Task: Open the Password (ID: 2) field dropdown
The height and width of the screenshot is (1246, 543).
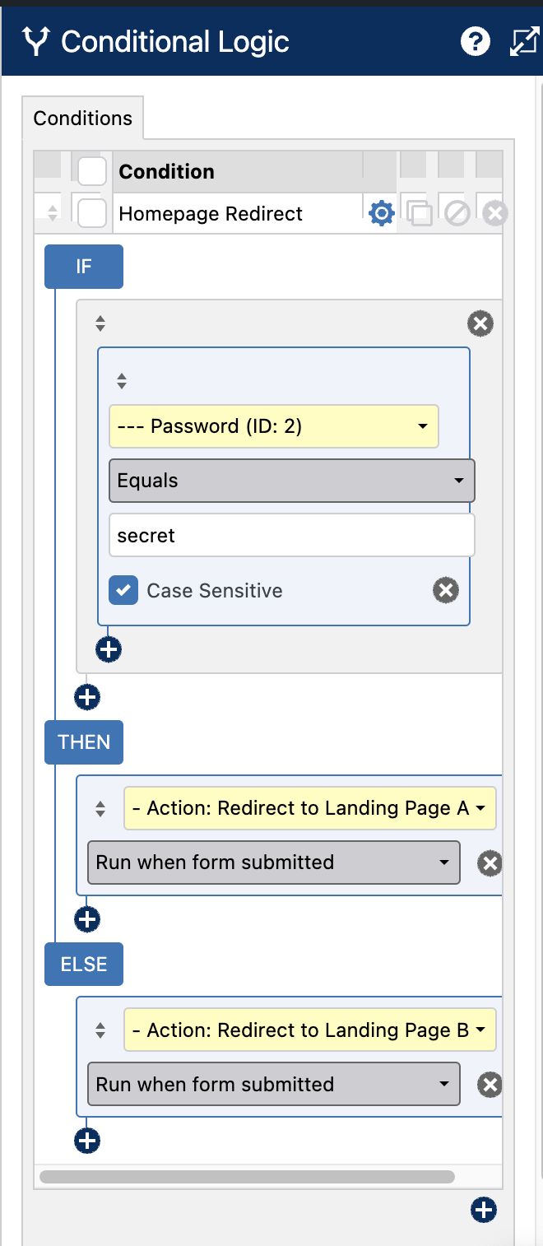Action: click(x=273, y=426)
